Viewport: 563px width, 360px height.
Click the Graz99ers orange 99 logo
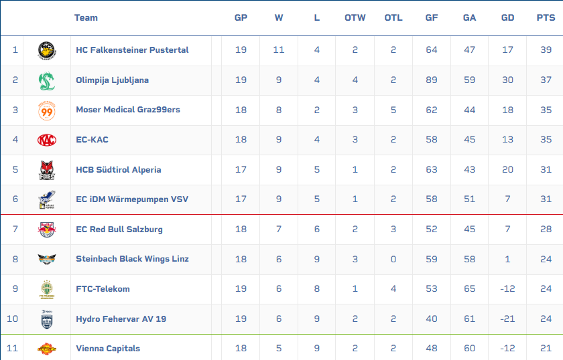point(46,110)
